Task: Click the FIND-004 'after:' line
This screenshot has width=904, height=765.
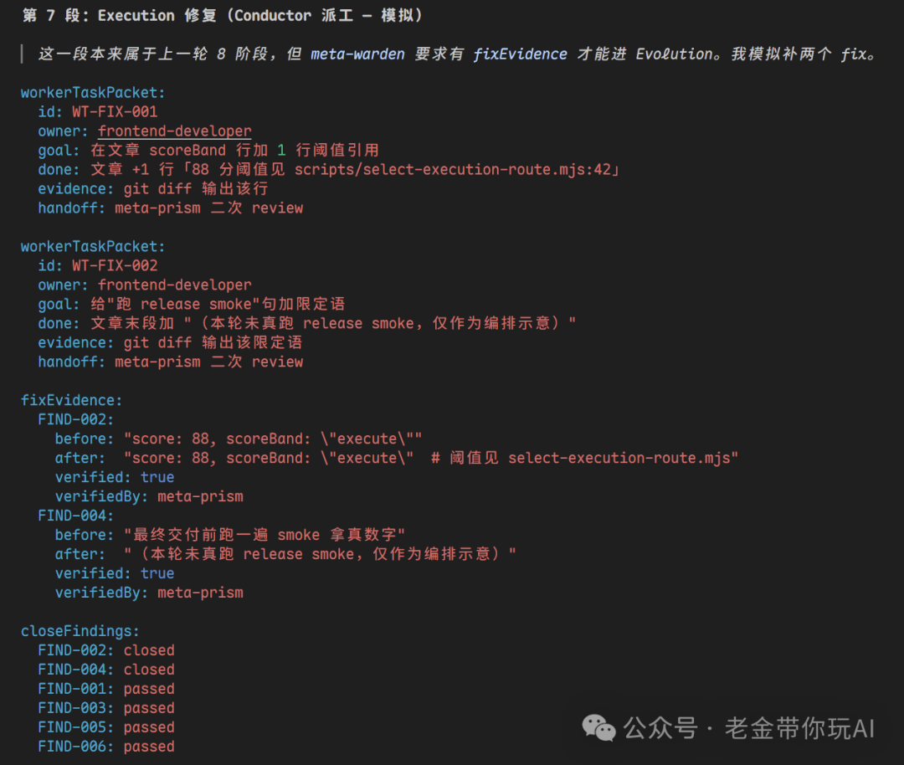Action: 285,554
